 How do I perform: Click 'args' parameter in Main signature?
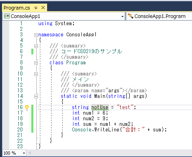point(139,96)
